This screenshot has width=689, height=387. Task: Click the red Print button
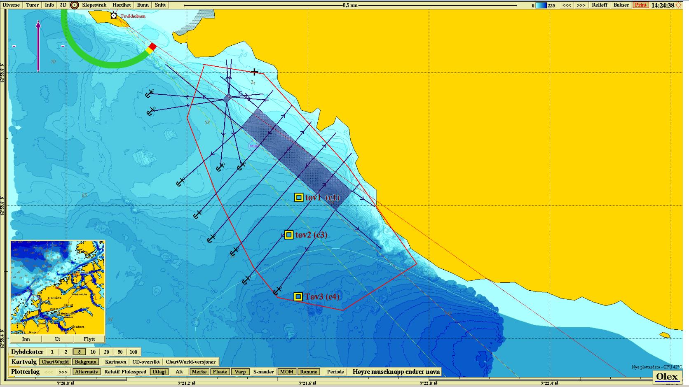tap(640, 5)
